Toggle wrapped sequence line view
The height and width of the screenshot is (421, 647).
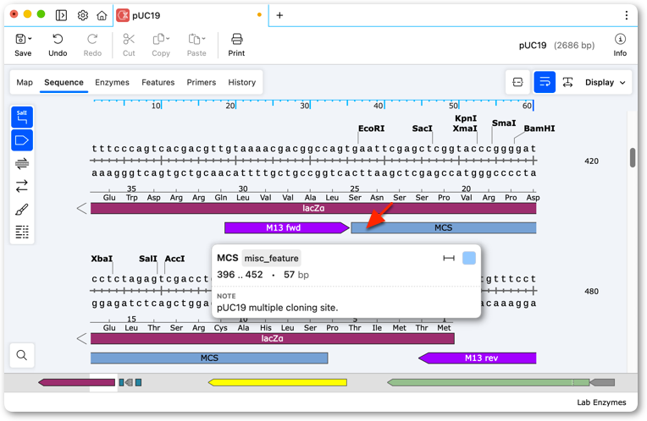coord(545,82)
